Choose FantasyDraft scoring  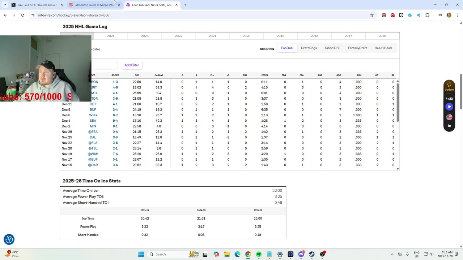(x=357, y=48)
